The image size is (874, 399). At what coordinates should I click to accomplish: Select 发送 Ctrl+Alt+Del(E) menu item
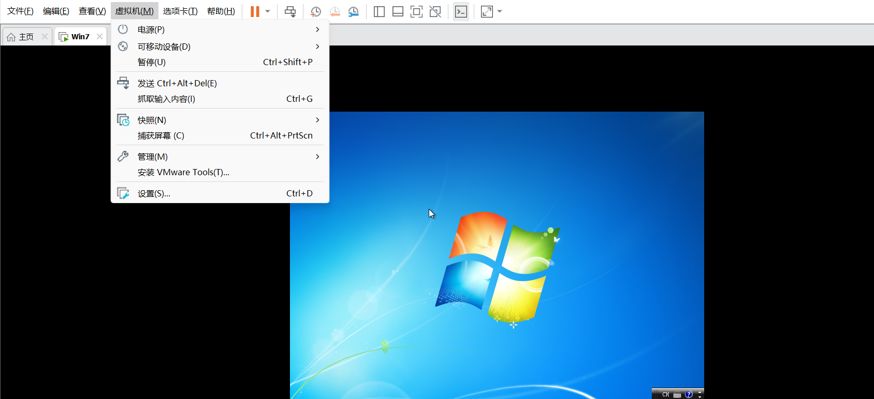tap(220, 83)
